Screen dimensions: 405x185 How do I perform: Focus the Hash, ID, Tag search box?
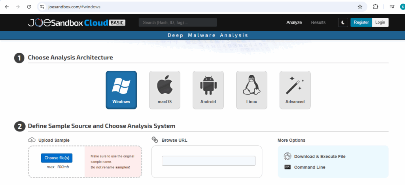tap(178, 22)
